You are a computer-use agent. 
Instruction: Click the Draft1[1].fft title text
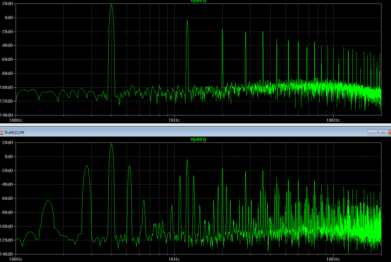14,133
